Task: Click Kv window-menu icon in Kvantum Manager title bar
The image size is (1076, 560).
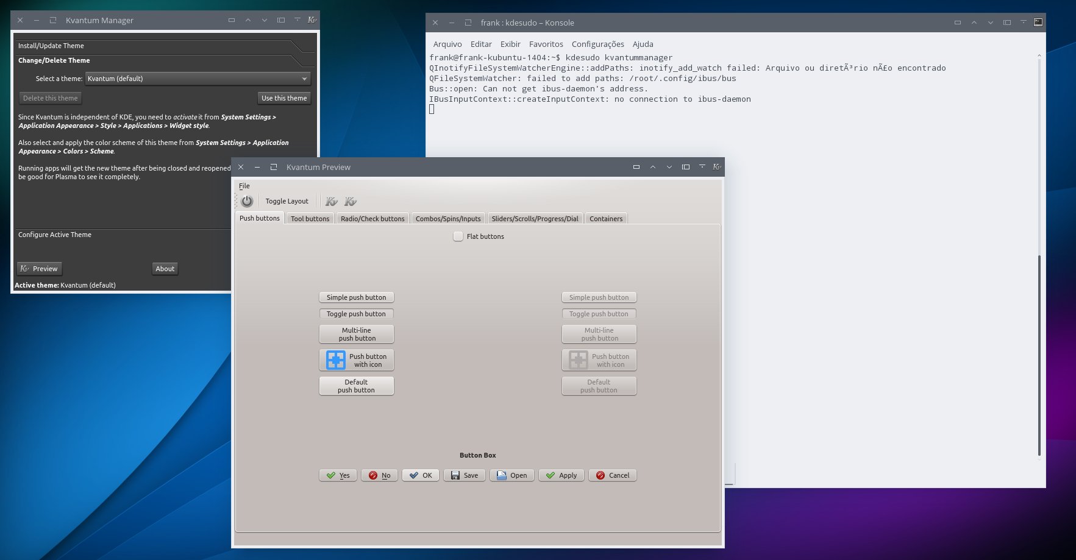Action: point(312,20)
